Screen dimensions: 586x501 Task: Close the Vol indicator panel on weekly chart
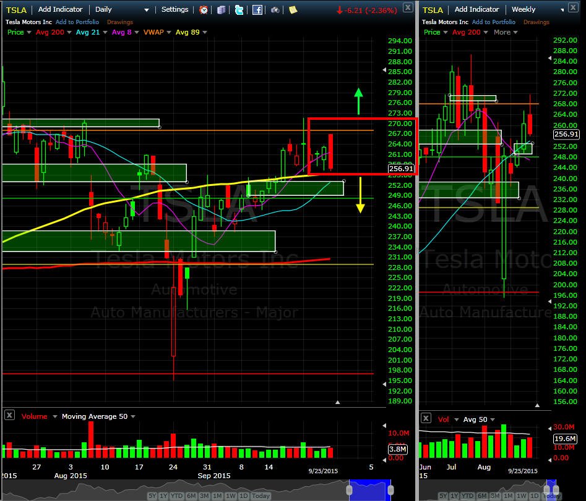pos(426,418)
